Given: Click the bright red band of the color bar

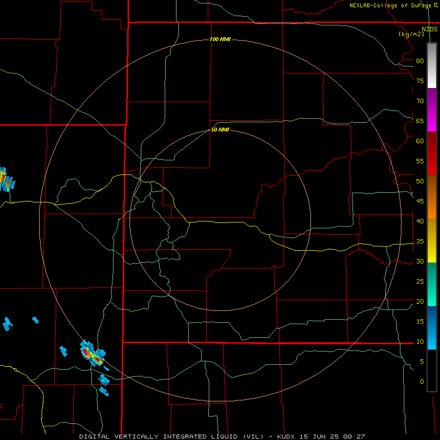Looking at the screenshot, I should [x=432, y=153].
